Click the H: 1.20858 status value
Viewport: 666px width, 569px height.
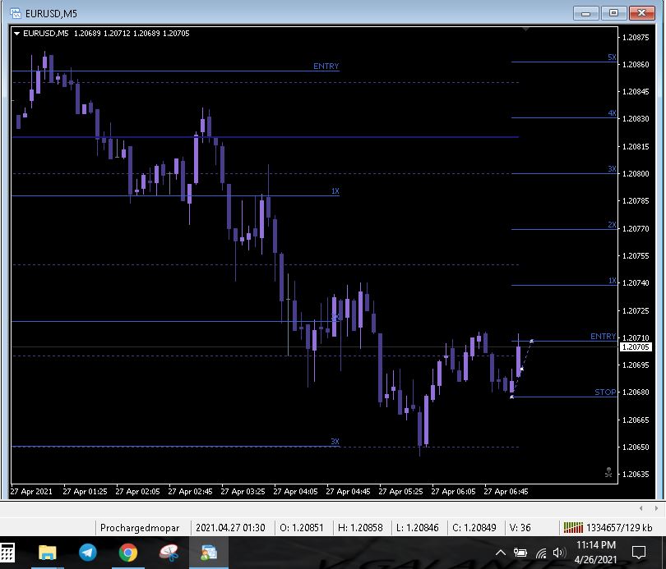(360, 527)
